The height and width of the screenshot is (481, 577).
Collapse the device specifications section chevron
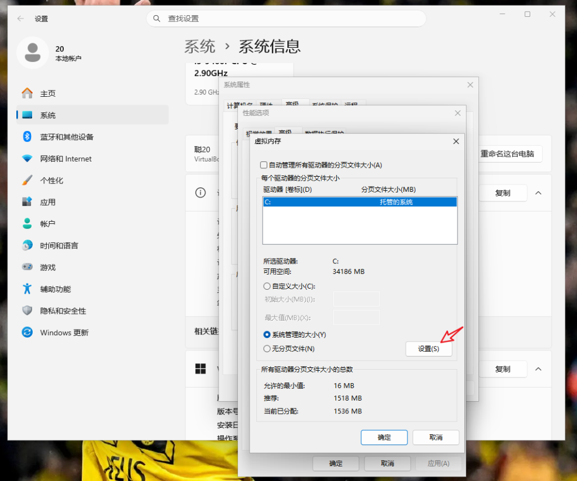[538, 193]
